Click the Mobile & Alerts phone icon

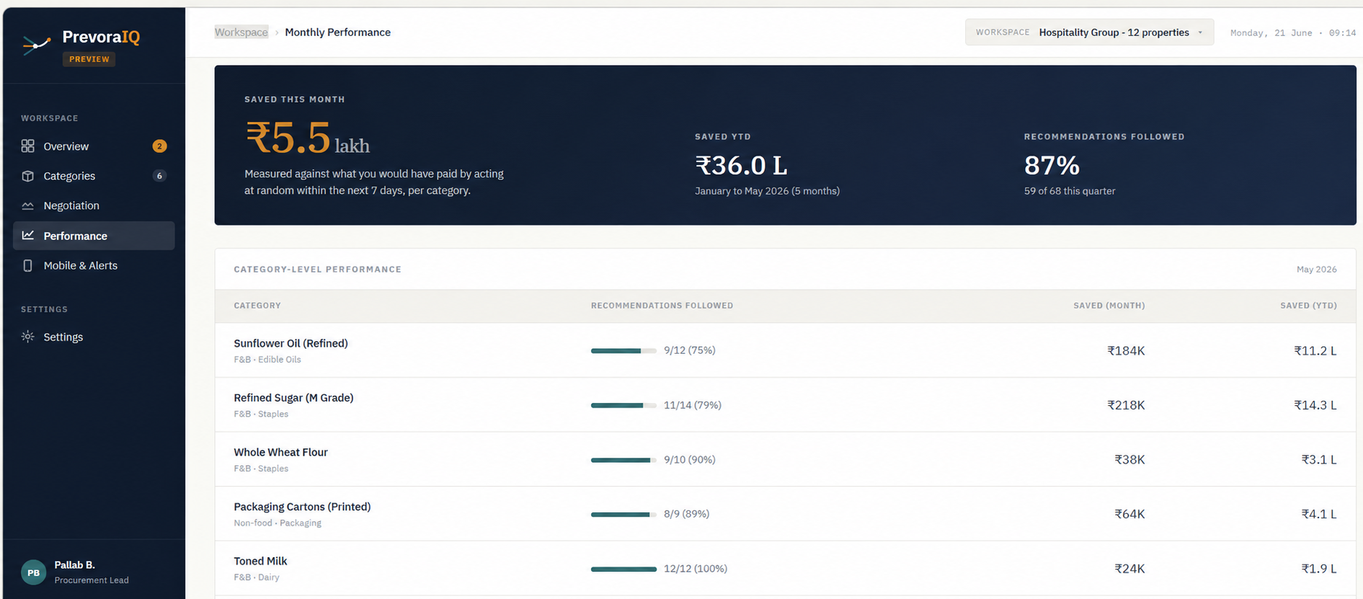(27, 265)
